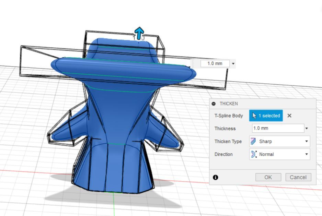Click the 'Thicken Type' label text
The height and width of the screenshot is (216, 322).
pos(228,141)
